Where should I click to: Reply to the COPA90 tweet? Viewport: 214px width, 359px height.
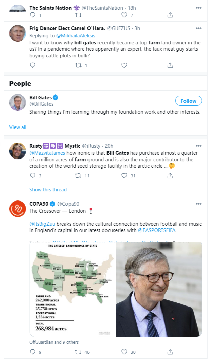click(x=33, y=352)
